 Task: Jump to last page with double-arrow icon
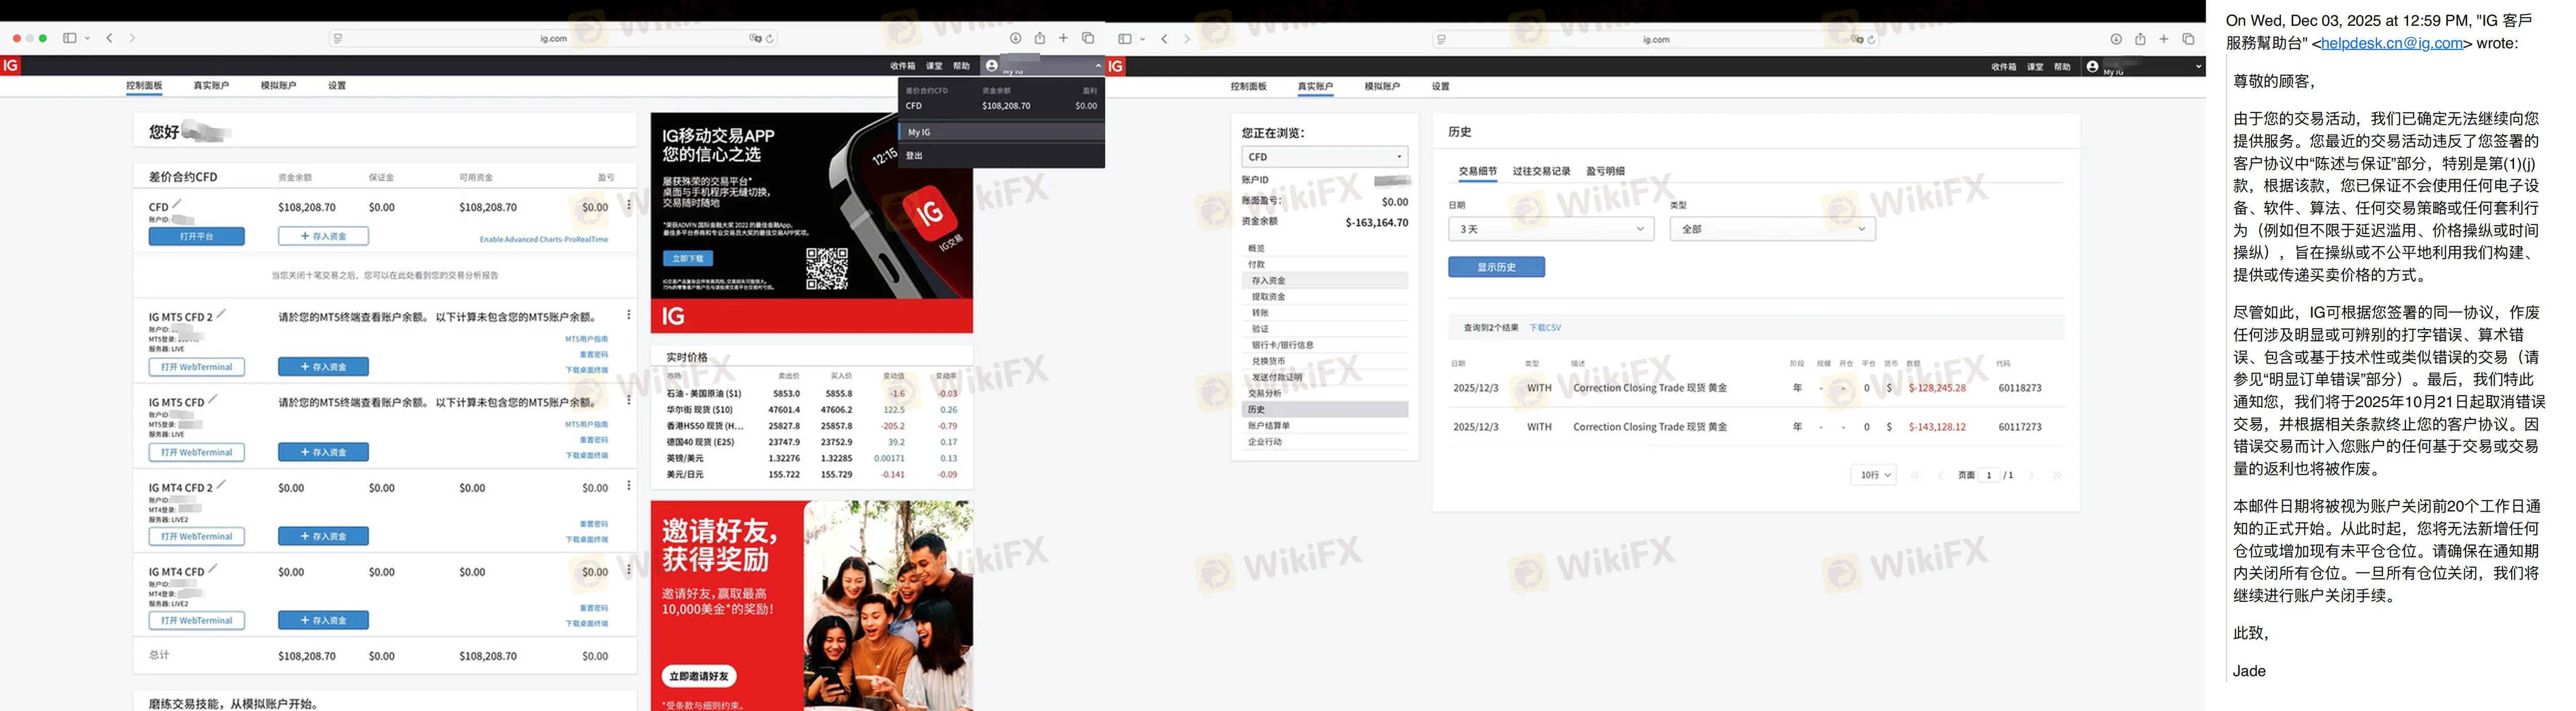point(2056,475)
